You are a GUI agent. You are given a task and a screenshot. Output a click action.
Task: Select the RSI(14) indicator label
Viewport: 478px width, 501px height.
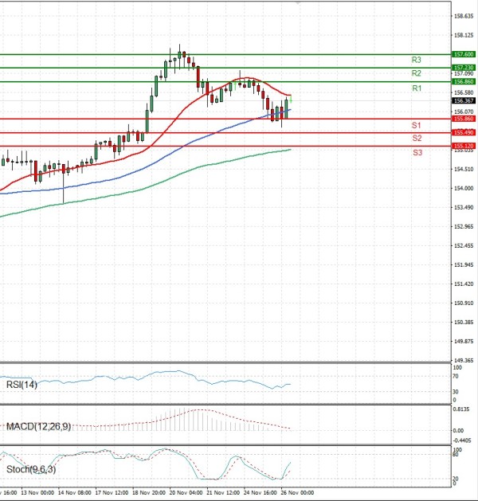(22, 385)
